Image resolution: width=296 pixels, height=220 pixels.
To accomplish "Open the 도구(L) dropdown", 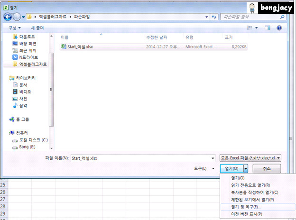I will [x=204, y=168].
